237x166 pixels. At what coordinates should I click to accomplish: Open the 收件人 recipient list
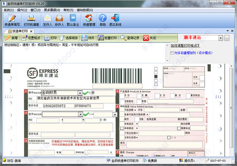point(59,20)
